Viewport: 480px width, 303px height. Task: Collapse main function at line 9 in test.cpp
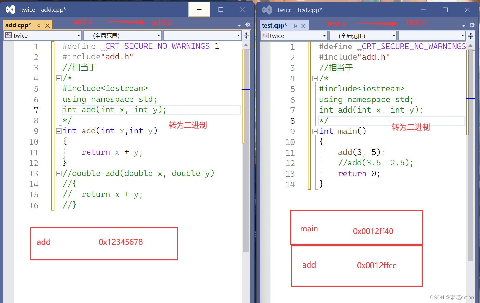pos(315,131)
